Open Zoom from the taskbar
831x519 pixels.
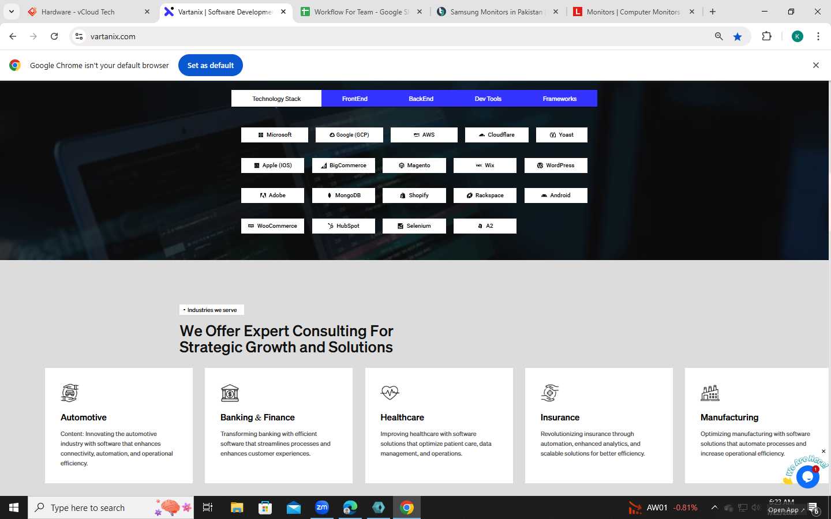(322, 507)
